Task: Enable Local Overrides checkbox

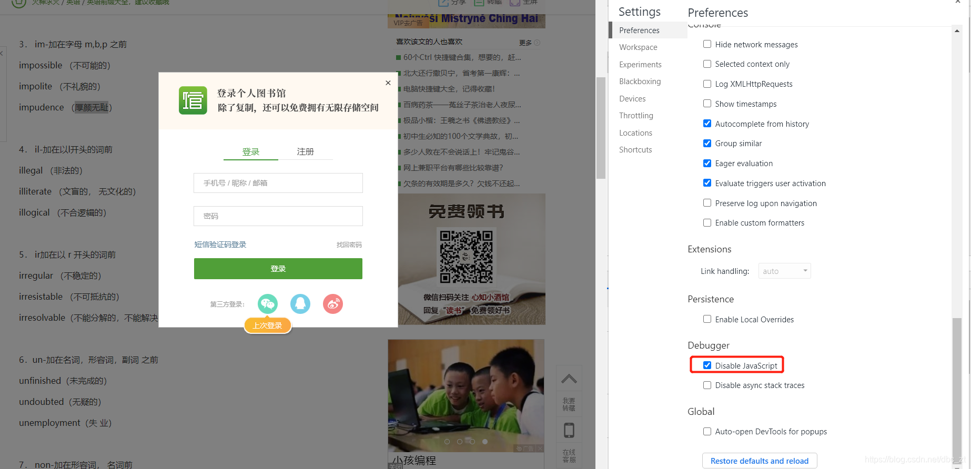Action: pos(707,319)
